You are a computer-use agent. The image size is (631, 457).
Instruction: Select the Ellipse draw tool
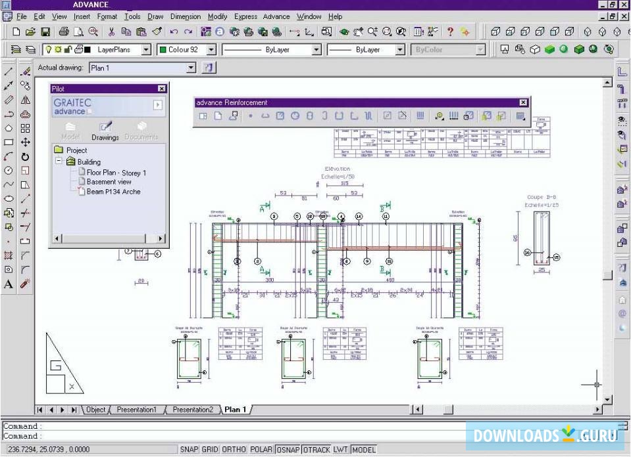tap(9, 199)
